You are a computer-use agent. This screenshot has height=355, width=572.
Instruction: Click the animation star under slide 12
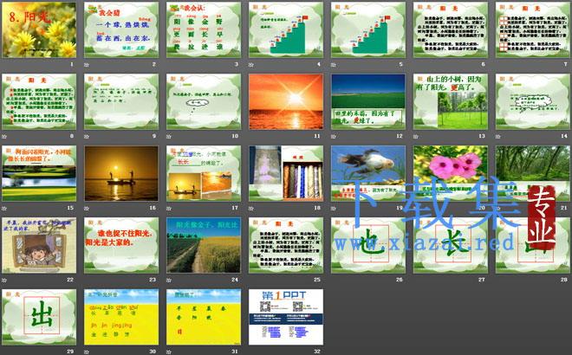tap(334, 136)
